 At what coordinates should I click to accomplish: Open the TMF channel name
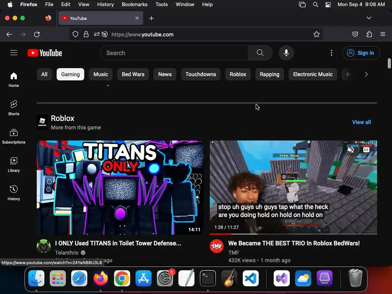tap(234, 253)
